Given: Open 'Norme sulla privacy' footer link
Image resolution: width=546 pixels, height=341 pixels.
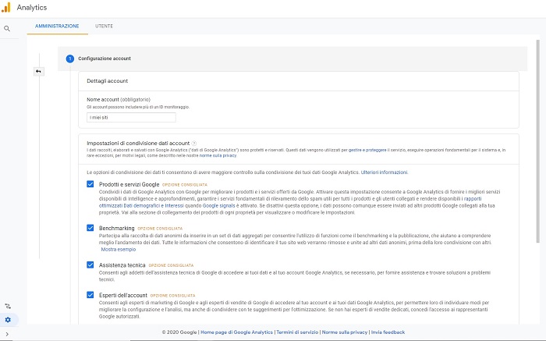Looking at the screenshot, I should (345, 332).
